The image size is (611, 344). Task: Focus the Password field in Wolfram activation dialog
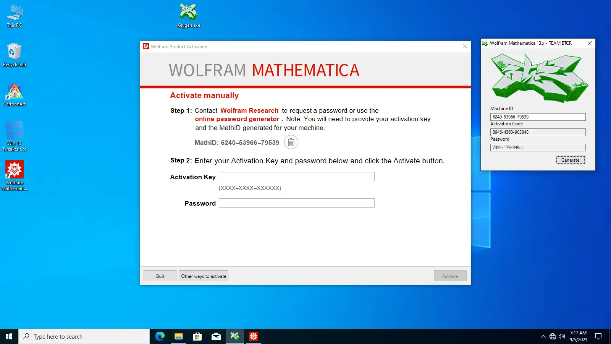click(x=297, y=203)
